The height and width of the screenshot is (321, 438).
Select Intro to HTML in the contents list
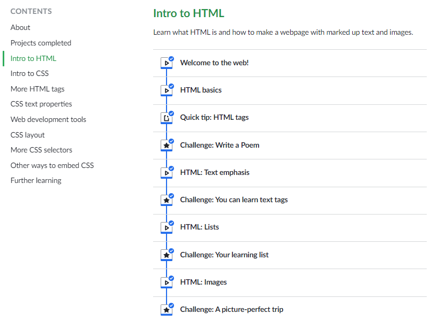(x=33, y=58)
